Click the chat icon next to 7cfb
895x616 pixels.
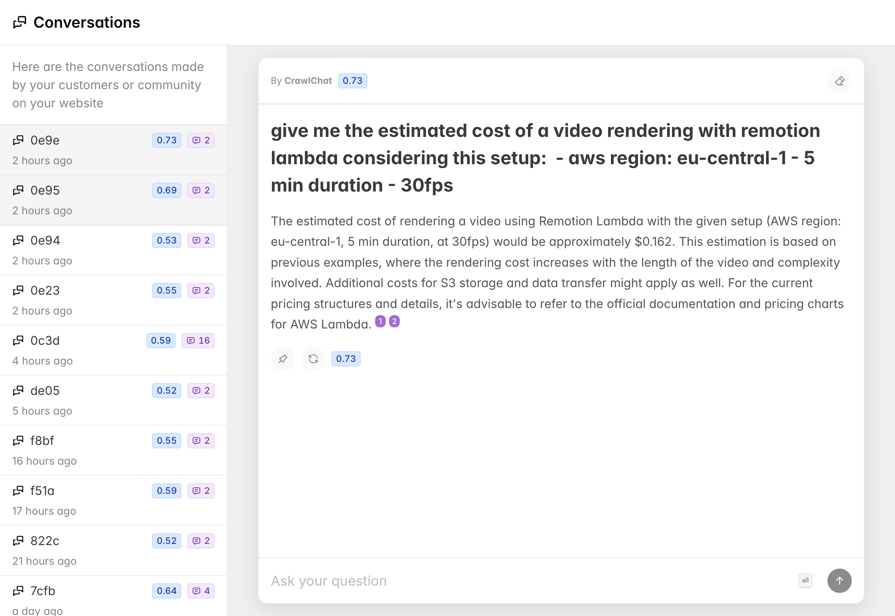pyautogui.click(x=18, y=591)
